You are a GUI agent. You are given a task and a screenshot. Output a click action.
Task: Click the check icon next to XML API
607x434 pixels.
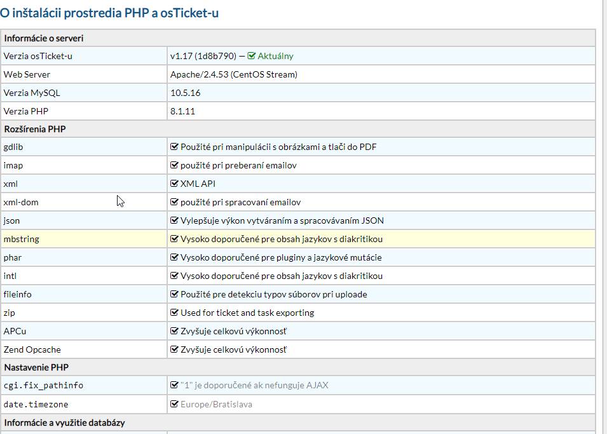tap(174, 184)
